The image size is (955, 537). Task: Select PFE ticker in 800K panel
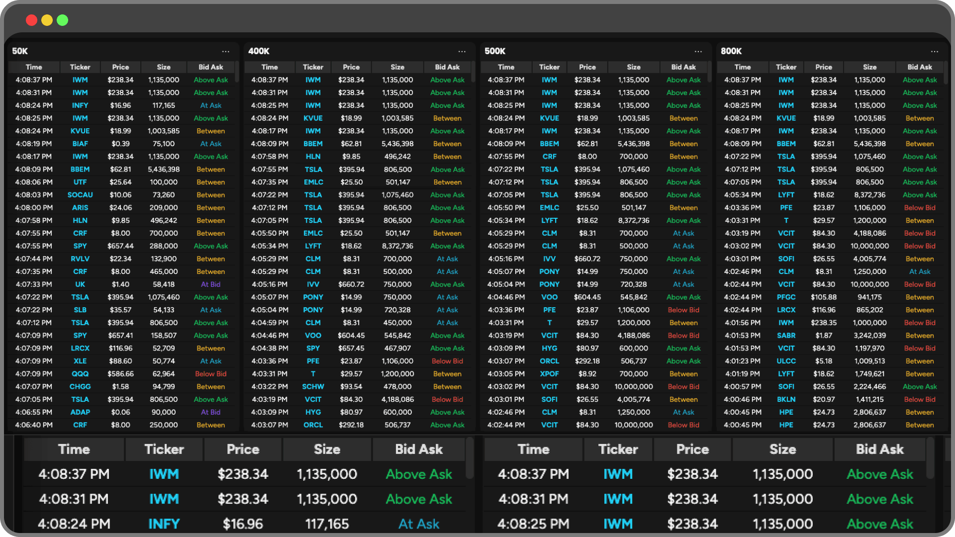(x=786, y=208)
